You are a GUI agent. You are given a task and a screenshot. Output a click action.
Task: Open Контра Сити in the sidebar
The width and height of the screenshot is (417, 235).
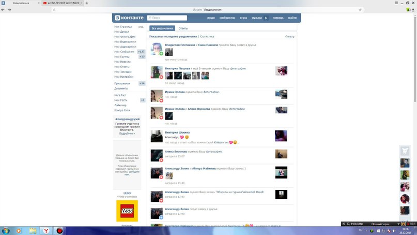(122, 110)
